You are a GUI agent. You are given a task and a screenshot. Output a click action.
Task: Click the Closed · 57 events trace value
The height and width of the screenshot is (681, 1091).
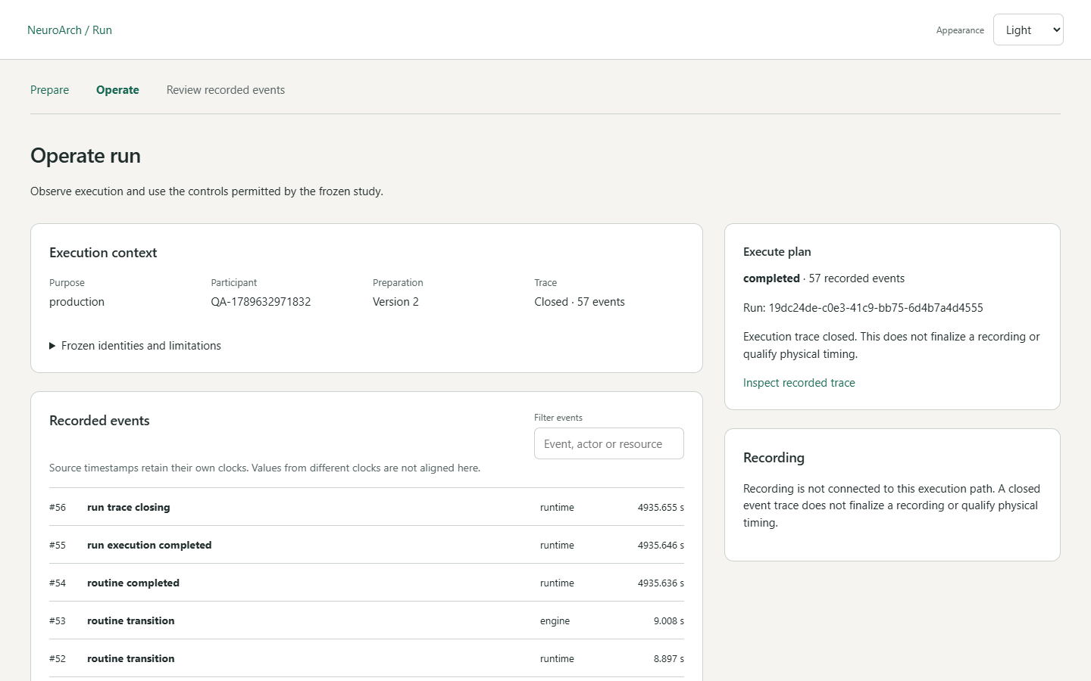580,302
